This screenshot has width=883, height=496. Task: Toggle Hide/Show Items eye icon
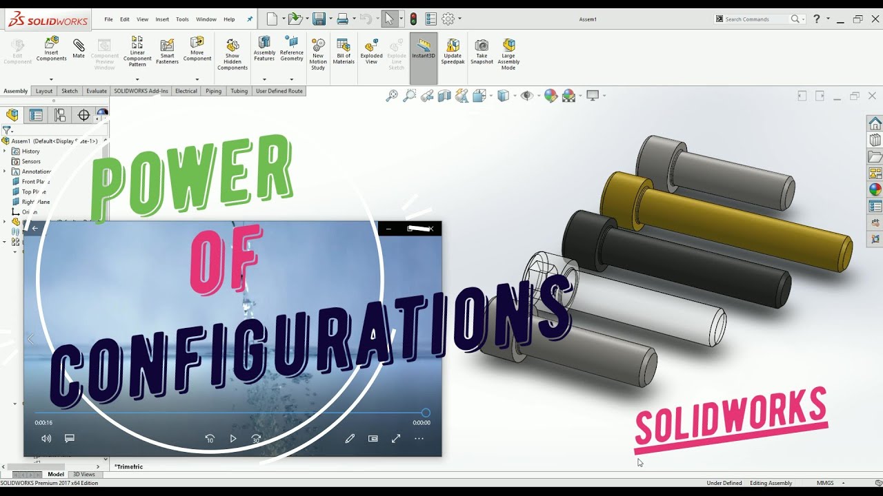click(526, 96)
